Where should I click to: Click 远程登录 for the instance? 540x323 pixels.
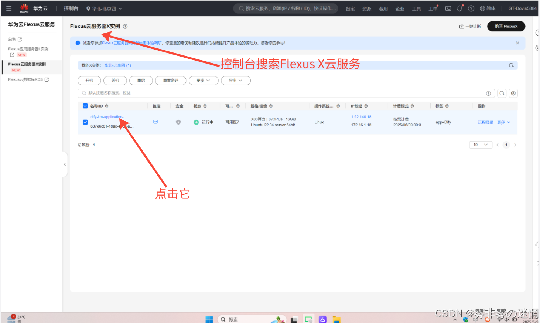pos(485,122)
